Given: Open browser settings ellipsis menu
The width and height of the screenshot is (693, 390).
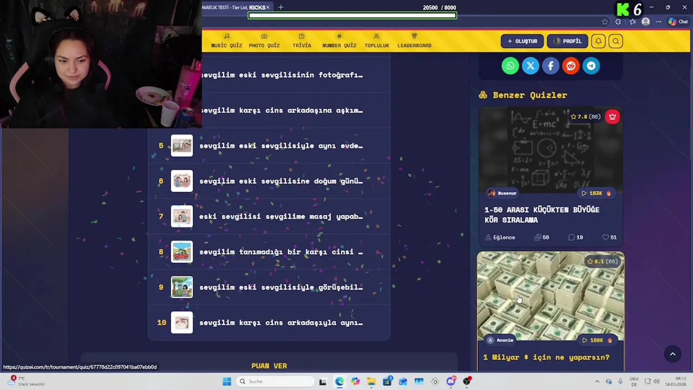Looking at the screenshot, I should click(658, 22).
